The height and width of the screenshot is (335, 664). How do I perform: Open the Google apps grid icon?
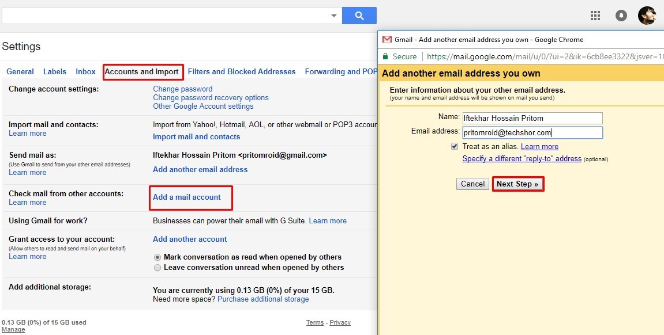click(595, 16)
